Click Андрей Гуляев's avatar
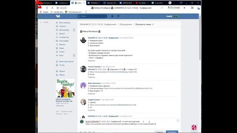Viewport: 237px width, 133px height. point(83,102)
